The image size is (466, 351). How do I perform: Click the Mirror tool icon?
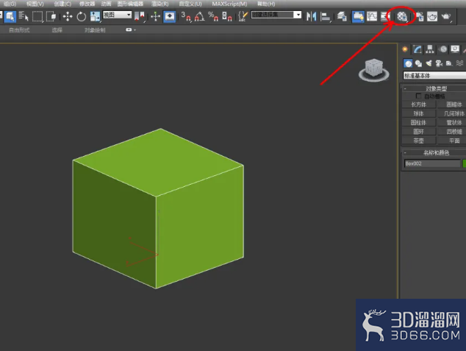click(311, 16)
